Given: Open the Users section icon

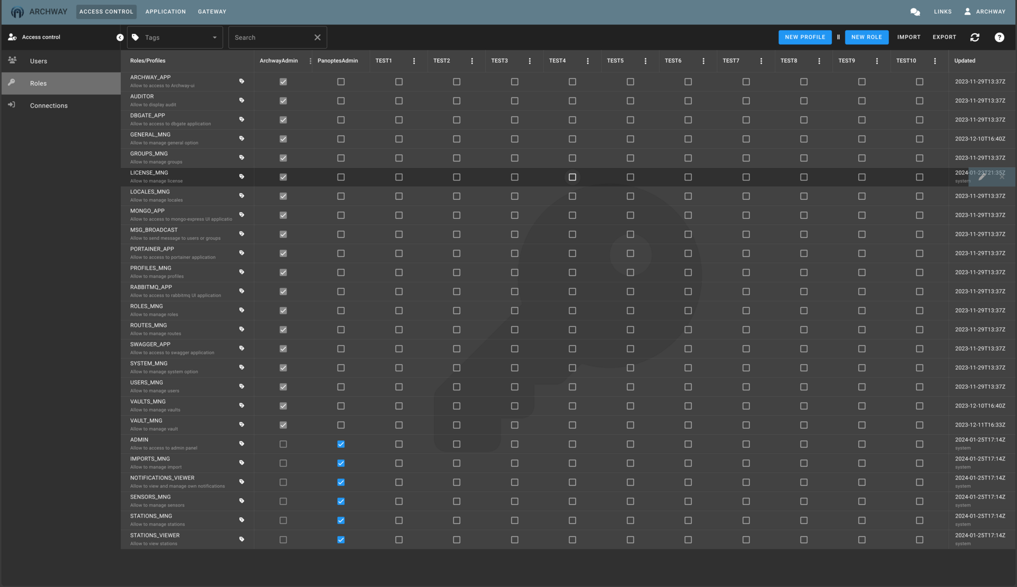Looking at the screenshot, I should pos(12,60).
